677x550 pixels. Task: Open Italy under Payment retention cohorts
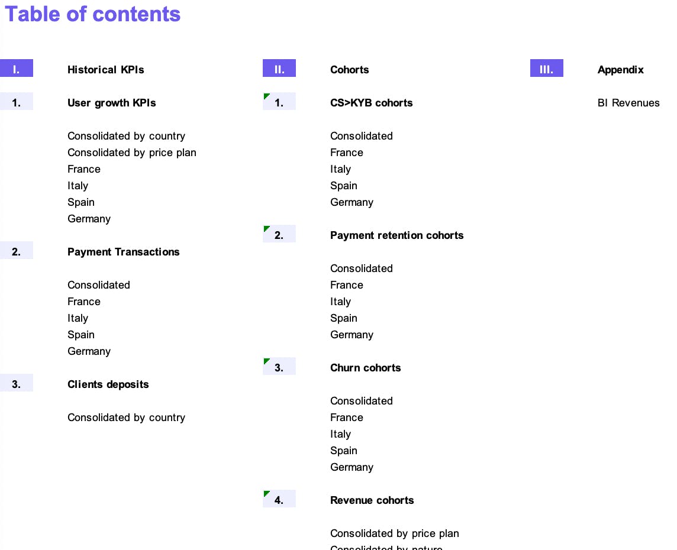340,302
